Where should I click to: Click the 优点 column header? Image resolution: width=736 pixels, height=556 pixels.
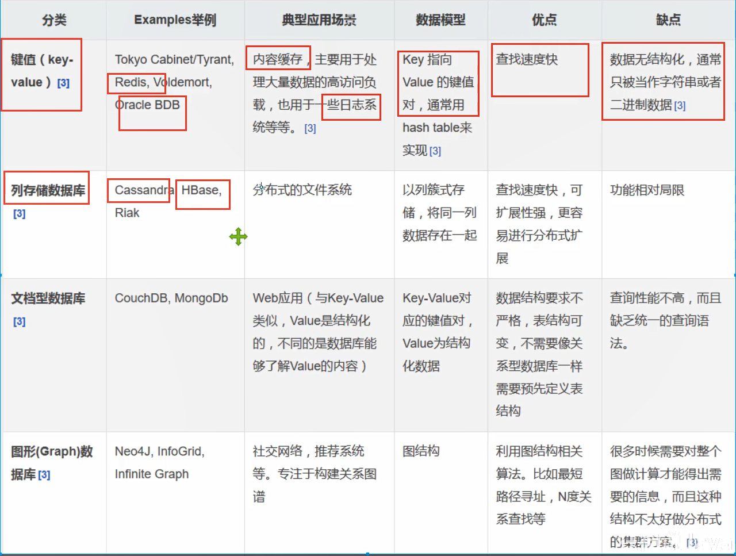pos(544,20)
